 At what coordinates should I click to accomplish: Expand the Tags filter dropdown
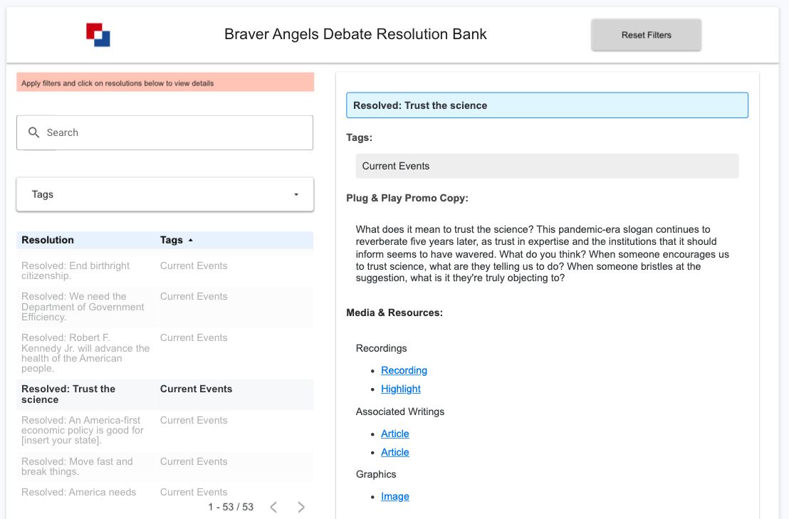click(164, 194)
